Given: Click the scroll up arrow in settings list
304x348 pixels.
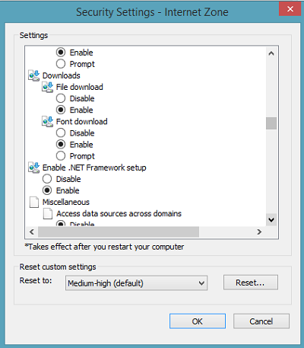Looking at the screenshot, I should point(271,53).
